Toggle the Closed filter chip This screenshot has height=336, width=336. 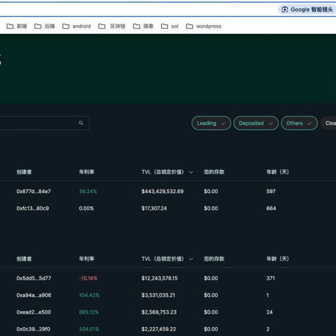tap(329, 123)
